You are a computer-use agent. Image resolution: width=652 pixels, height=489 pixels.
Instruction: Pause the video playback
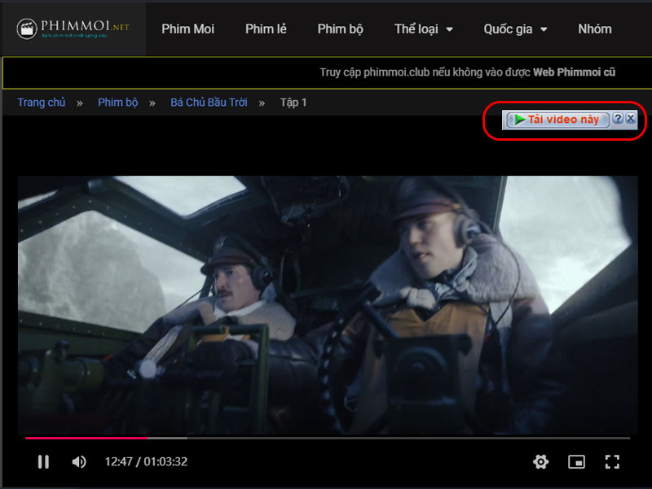tap(43, 462)
